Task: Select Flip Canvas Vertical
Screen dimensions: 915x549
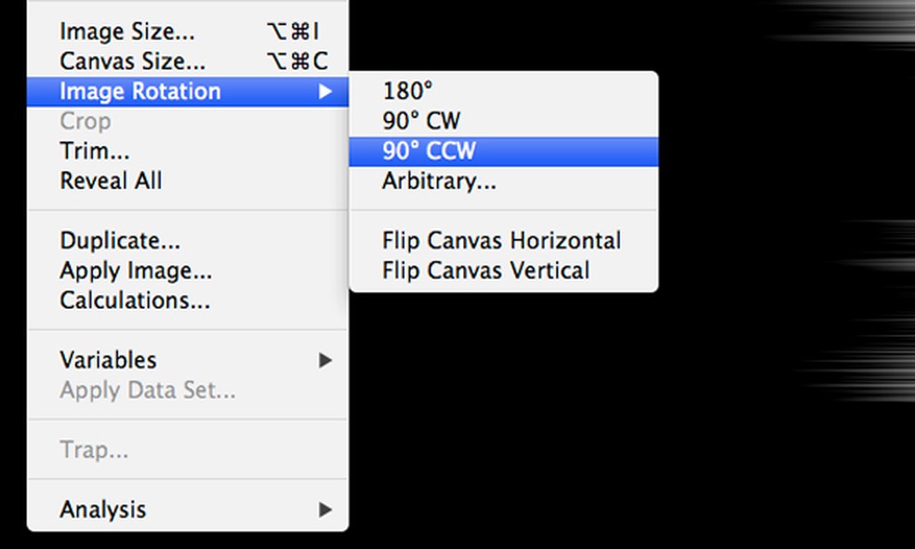Action: (485, 271)
